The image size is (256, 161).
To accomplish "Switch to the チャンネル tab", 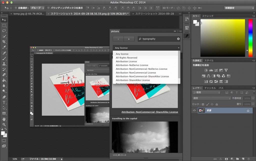I will (210, 88).
